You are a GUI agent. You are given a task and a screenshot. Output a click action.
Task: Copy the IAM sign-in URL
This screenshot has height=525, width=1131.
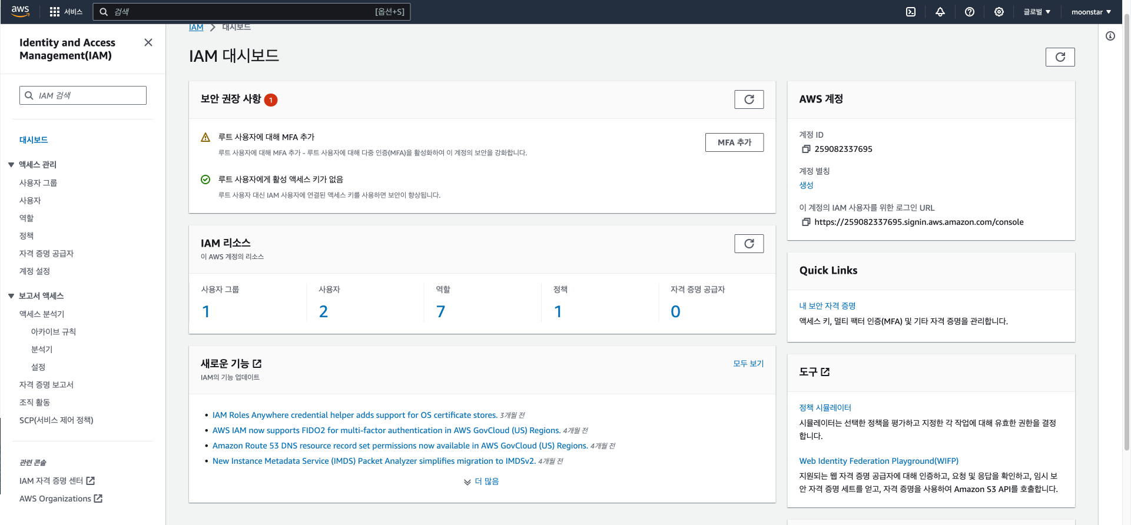point(806,222)
